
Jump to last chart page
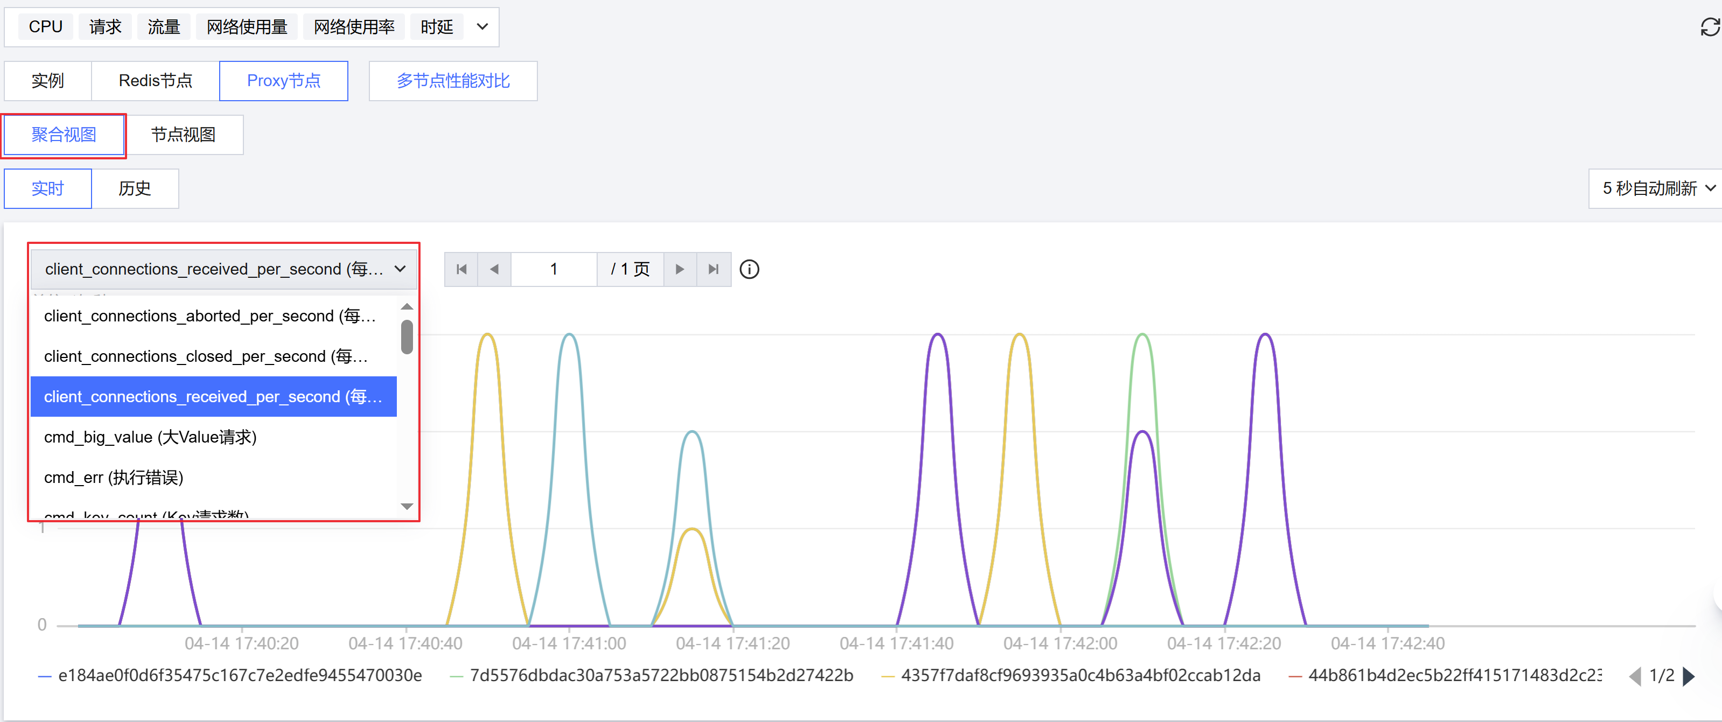coord(713,269)
